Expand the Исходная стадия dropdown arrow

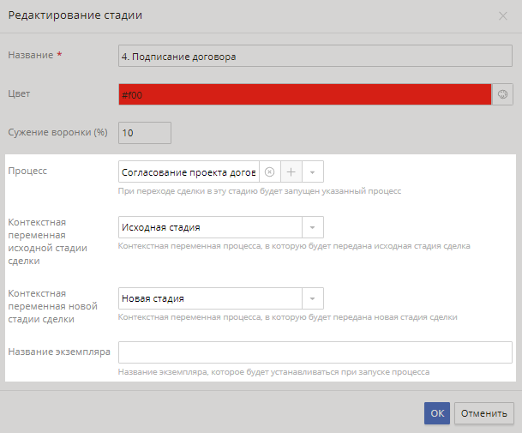tap(313, 227)
